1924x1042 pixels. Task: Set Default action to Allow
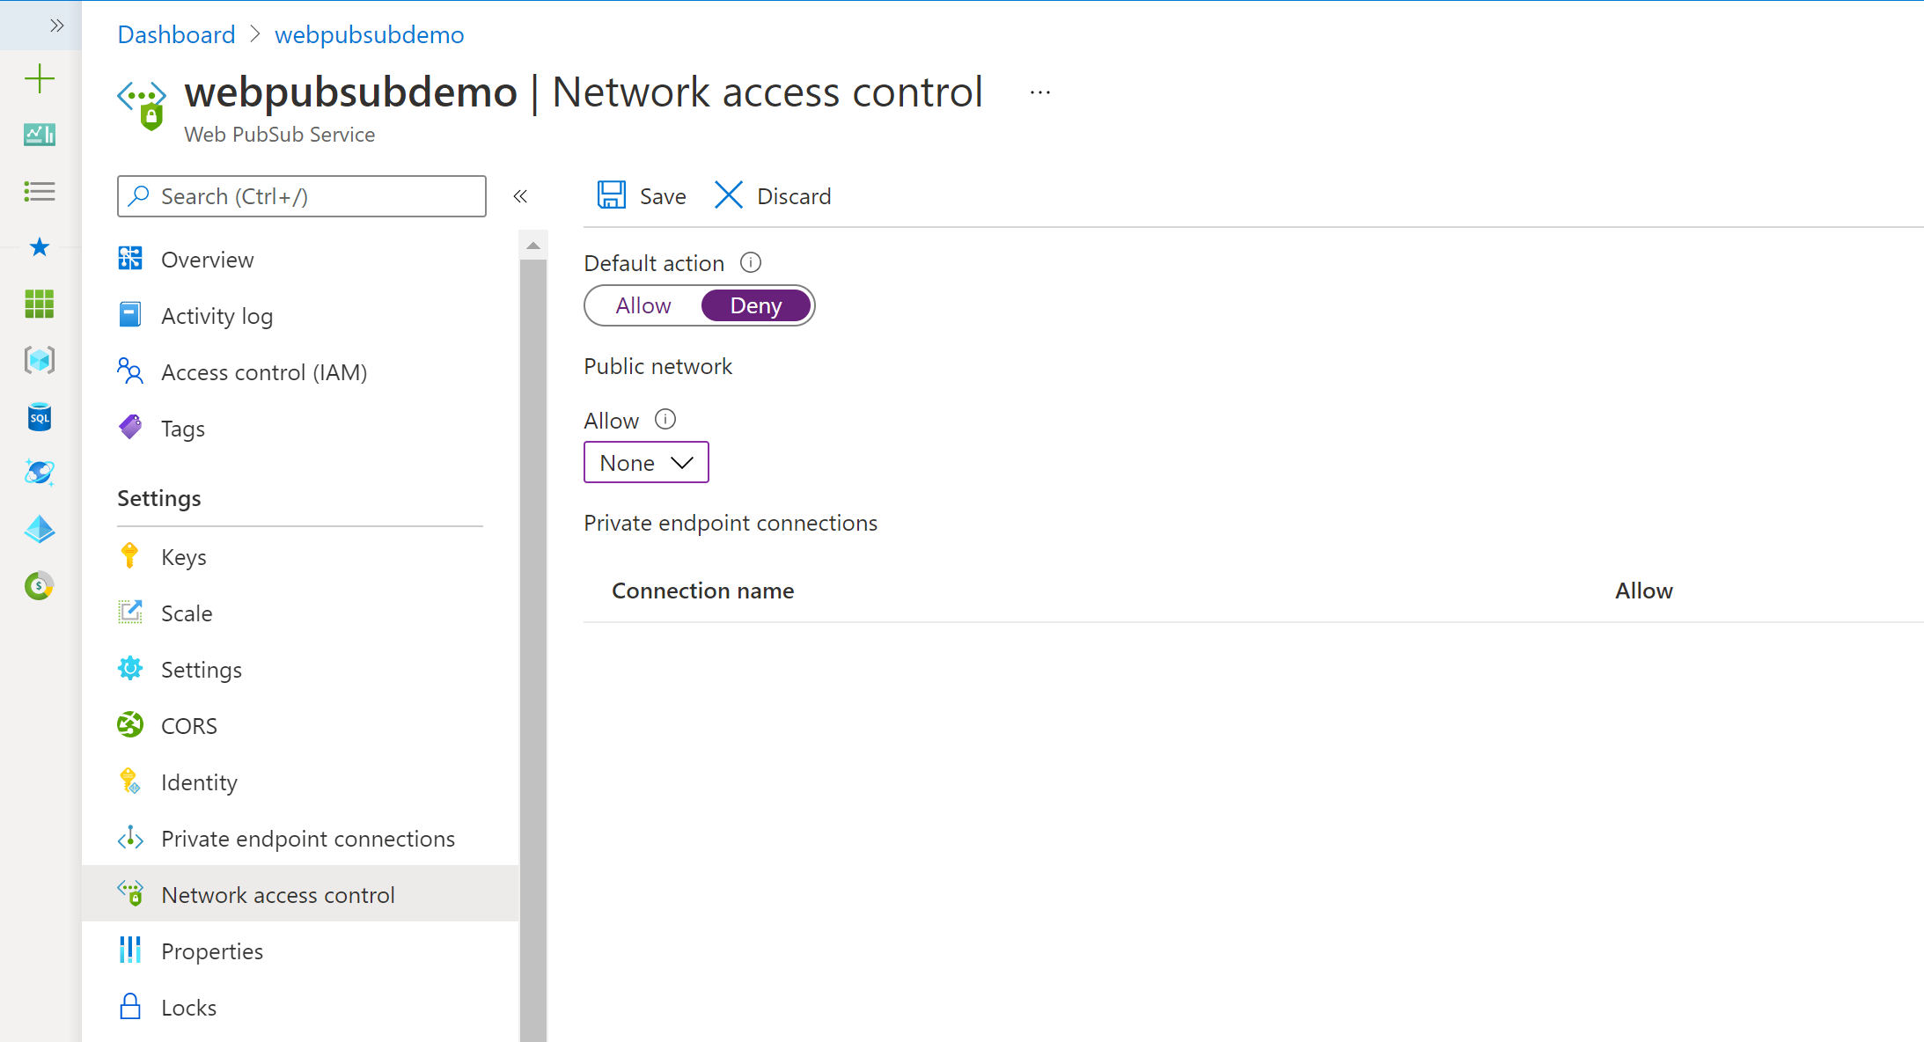(x=643, y=305)
